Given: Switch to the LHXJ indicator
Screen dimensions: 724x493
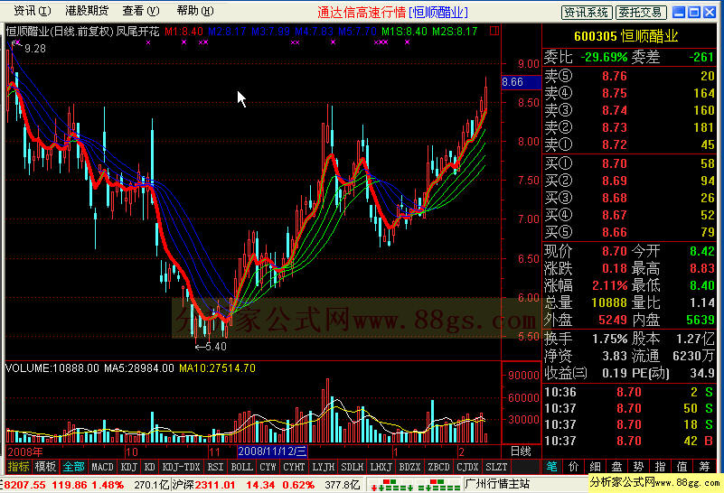Looking at the screenshot, I should pyautogui.click(x=381, y=467).
